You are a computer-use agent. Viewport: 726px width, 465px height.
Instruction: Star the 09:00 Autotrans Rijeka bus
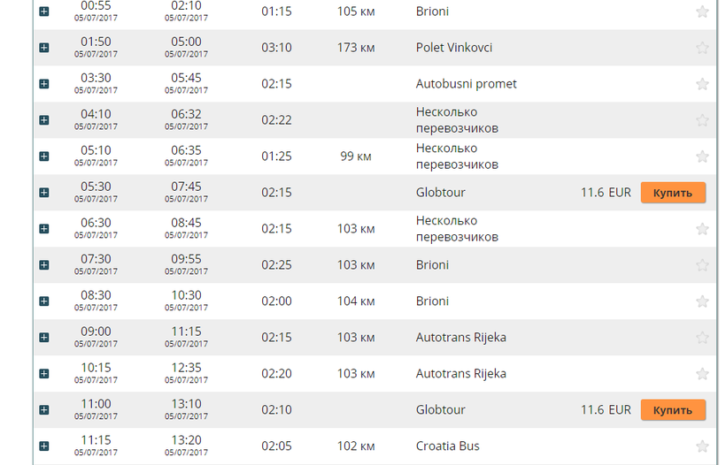[x=702, y=338]
